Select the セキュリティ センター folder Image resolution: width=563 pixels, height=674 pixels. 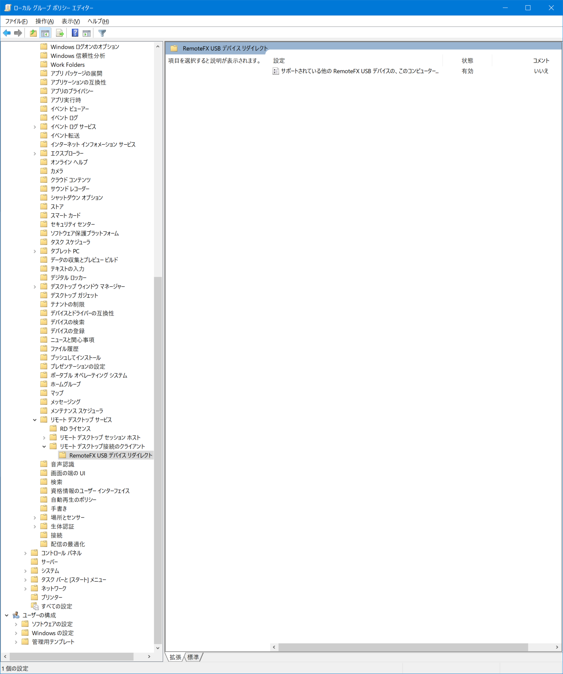pos(73,224)
